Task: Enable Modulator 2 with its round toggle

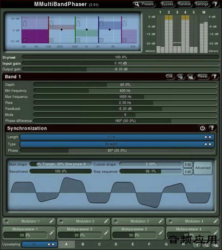Action: 62,221
